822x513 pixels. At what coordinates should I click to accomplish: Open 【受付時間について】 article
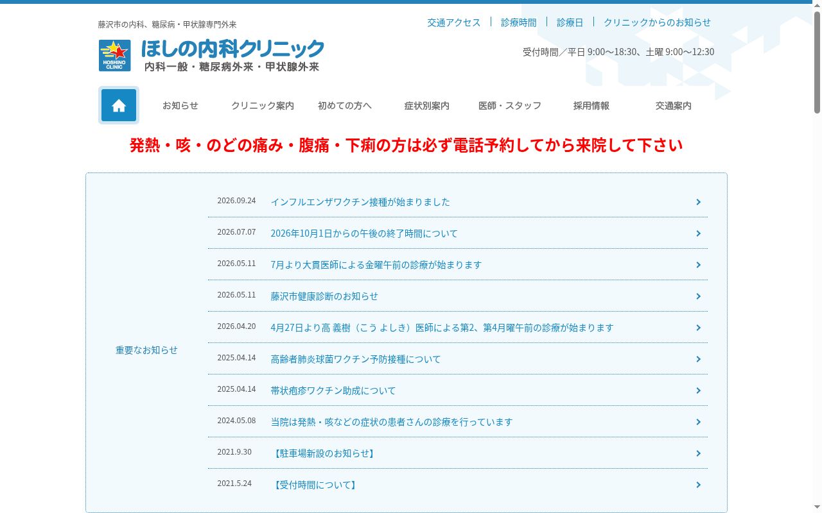tap(315, 485)
